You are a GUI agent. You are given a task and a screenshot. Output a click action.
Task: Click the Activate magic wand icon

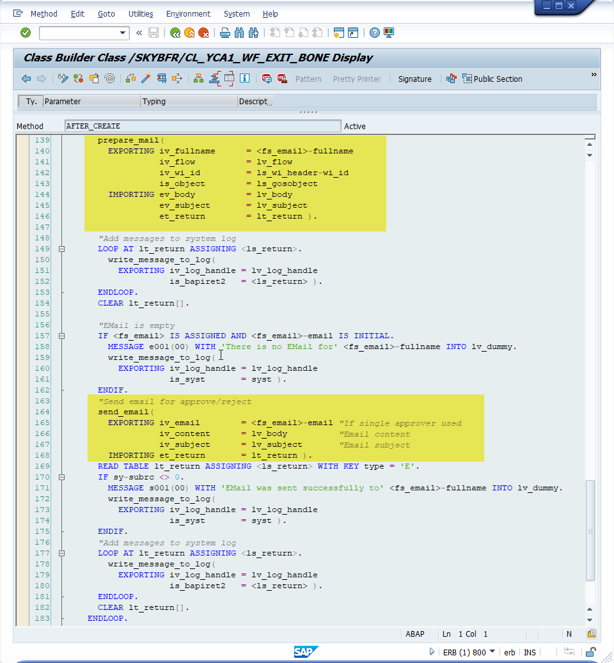point(146,79)
